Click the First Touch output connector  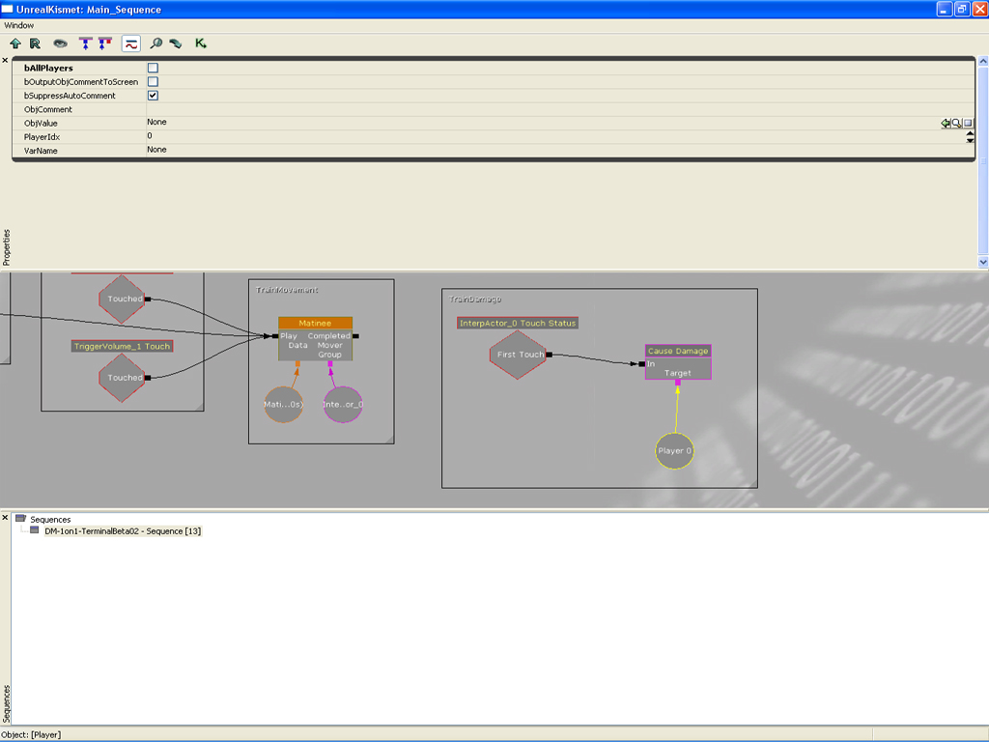[x=549, y=355]
